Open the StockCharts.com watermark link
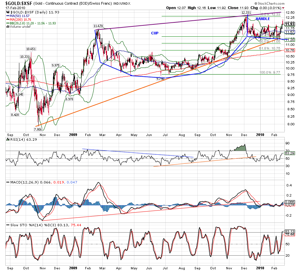 [269, 3]
